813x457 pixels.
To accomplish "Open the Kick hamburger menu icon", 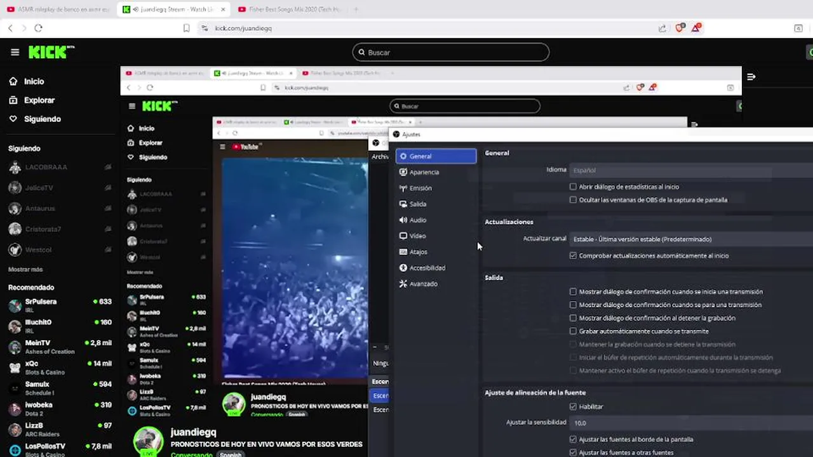I will coord(15,52).
